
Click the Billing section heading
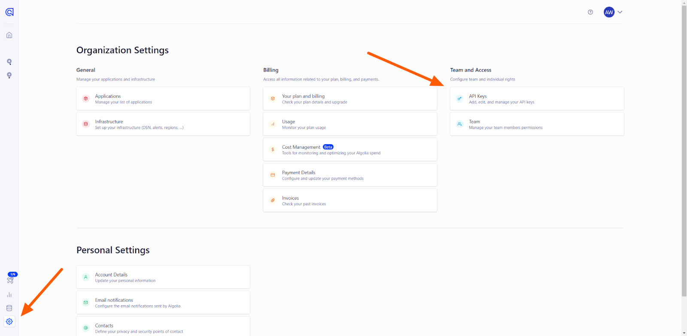pos(271,70)
